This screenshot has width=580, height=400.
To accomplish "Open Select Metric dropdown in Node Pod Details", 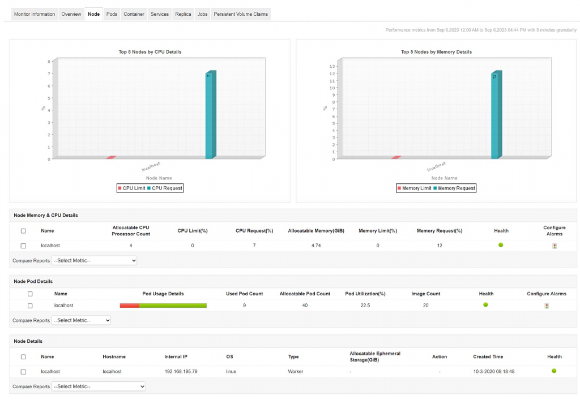I will pos(82,320).
